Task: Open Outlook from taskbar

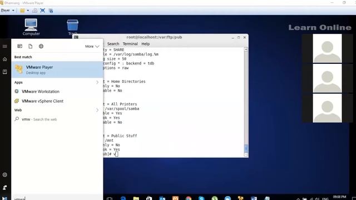Action: (x=162, y=198)
